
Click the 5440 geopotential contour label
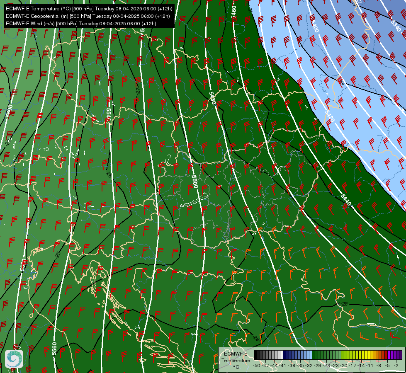[x=346, y=200]
